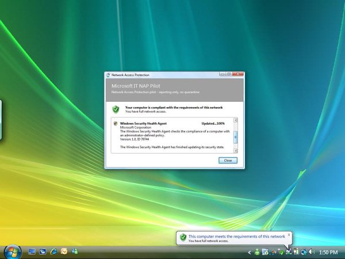Click "Microsoft Corporation" publisher text

tap(136, 127)
